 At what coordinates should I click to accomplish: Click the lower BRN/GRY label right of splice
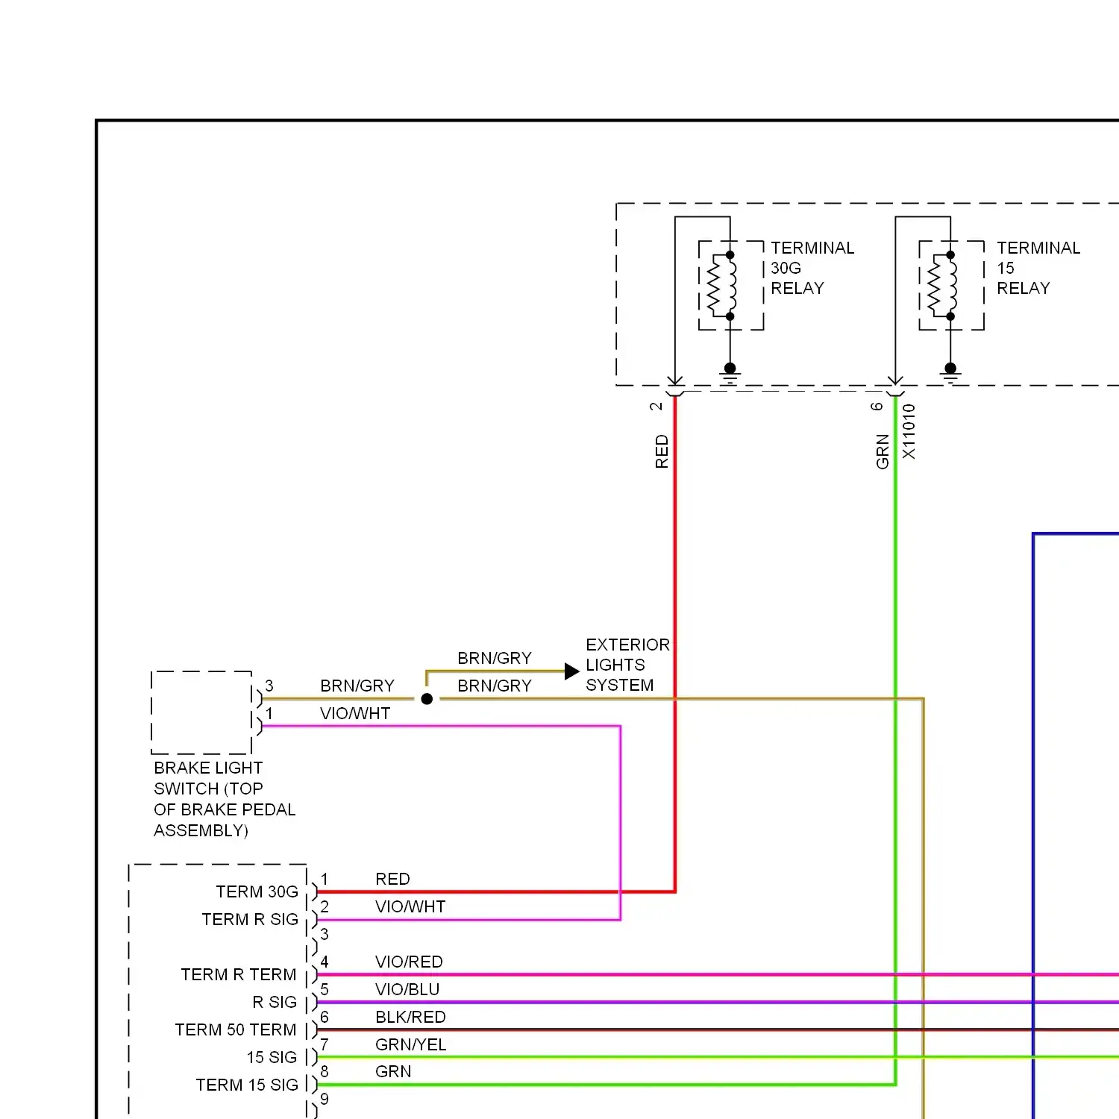point(495,686)
